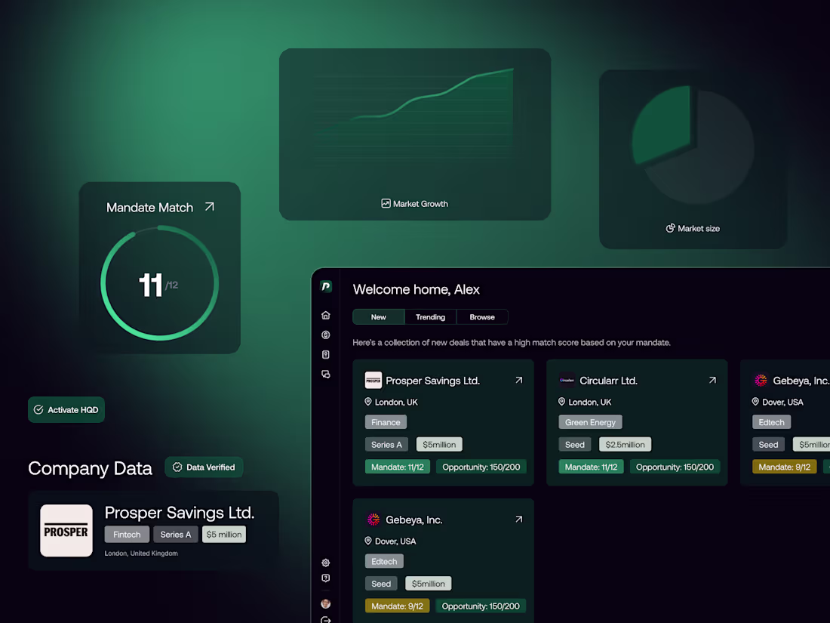Open Settings via the gear icon
Viewport: 830px width, 623px height.
(325, 563)
